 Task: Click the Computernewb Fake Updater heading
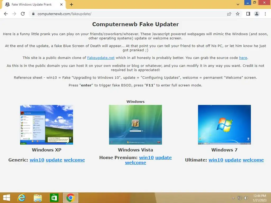(135, 24)
